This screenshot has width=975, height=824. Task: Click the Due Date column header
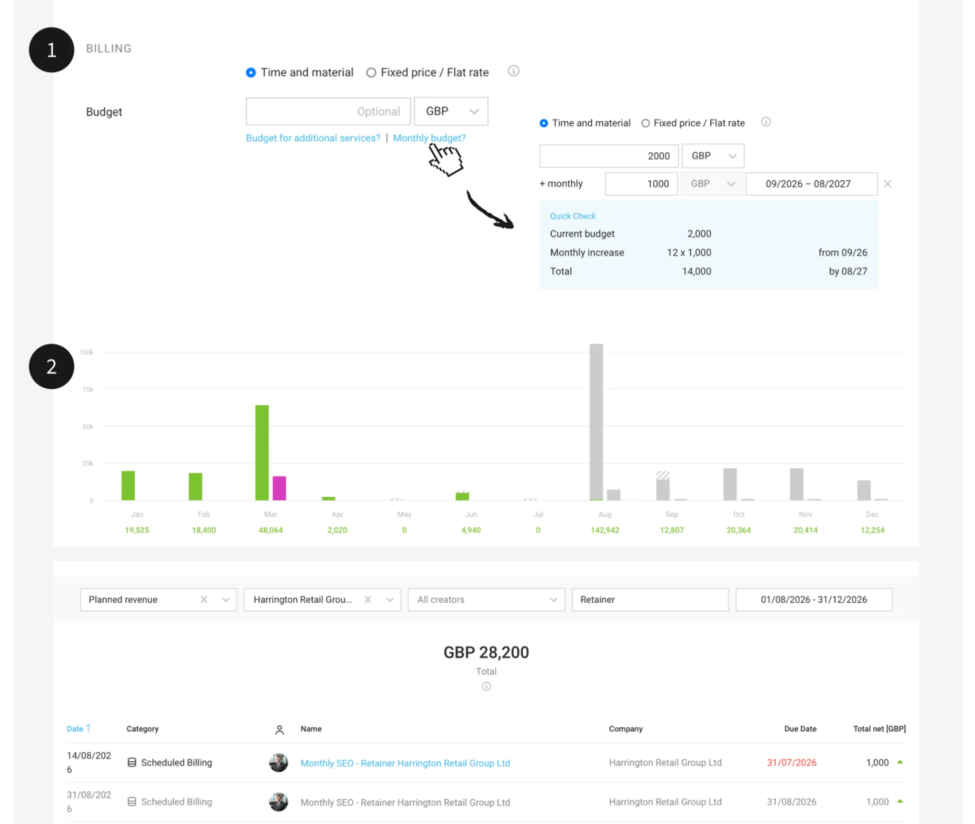coord(800,729)
